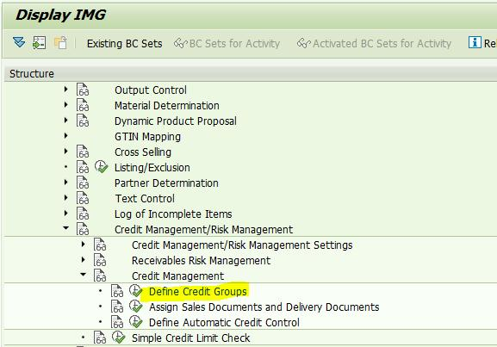
Task: Click the Existing BC Sets button
Action: 125,43
